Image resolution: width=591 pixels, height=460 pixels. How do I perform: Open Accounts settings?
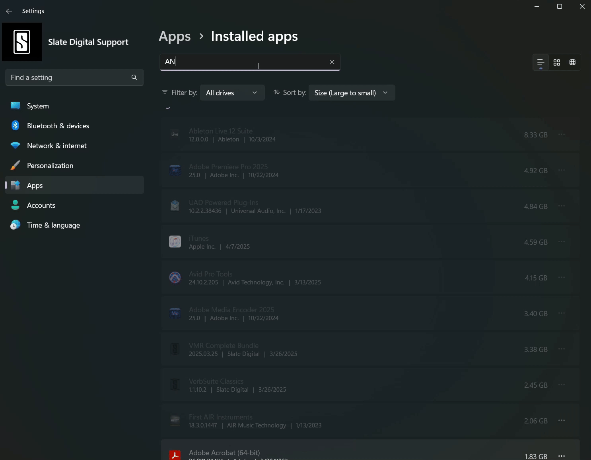coord(74,205)
